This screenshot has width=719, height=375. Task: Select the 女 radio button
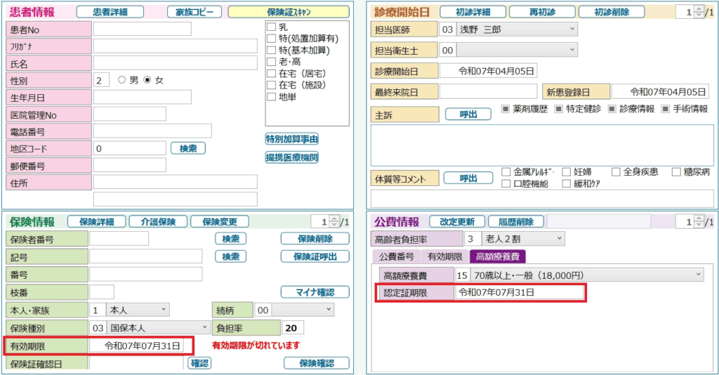pos(147,80)
